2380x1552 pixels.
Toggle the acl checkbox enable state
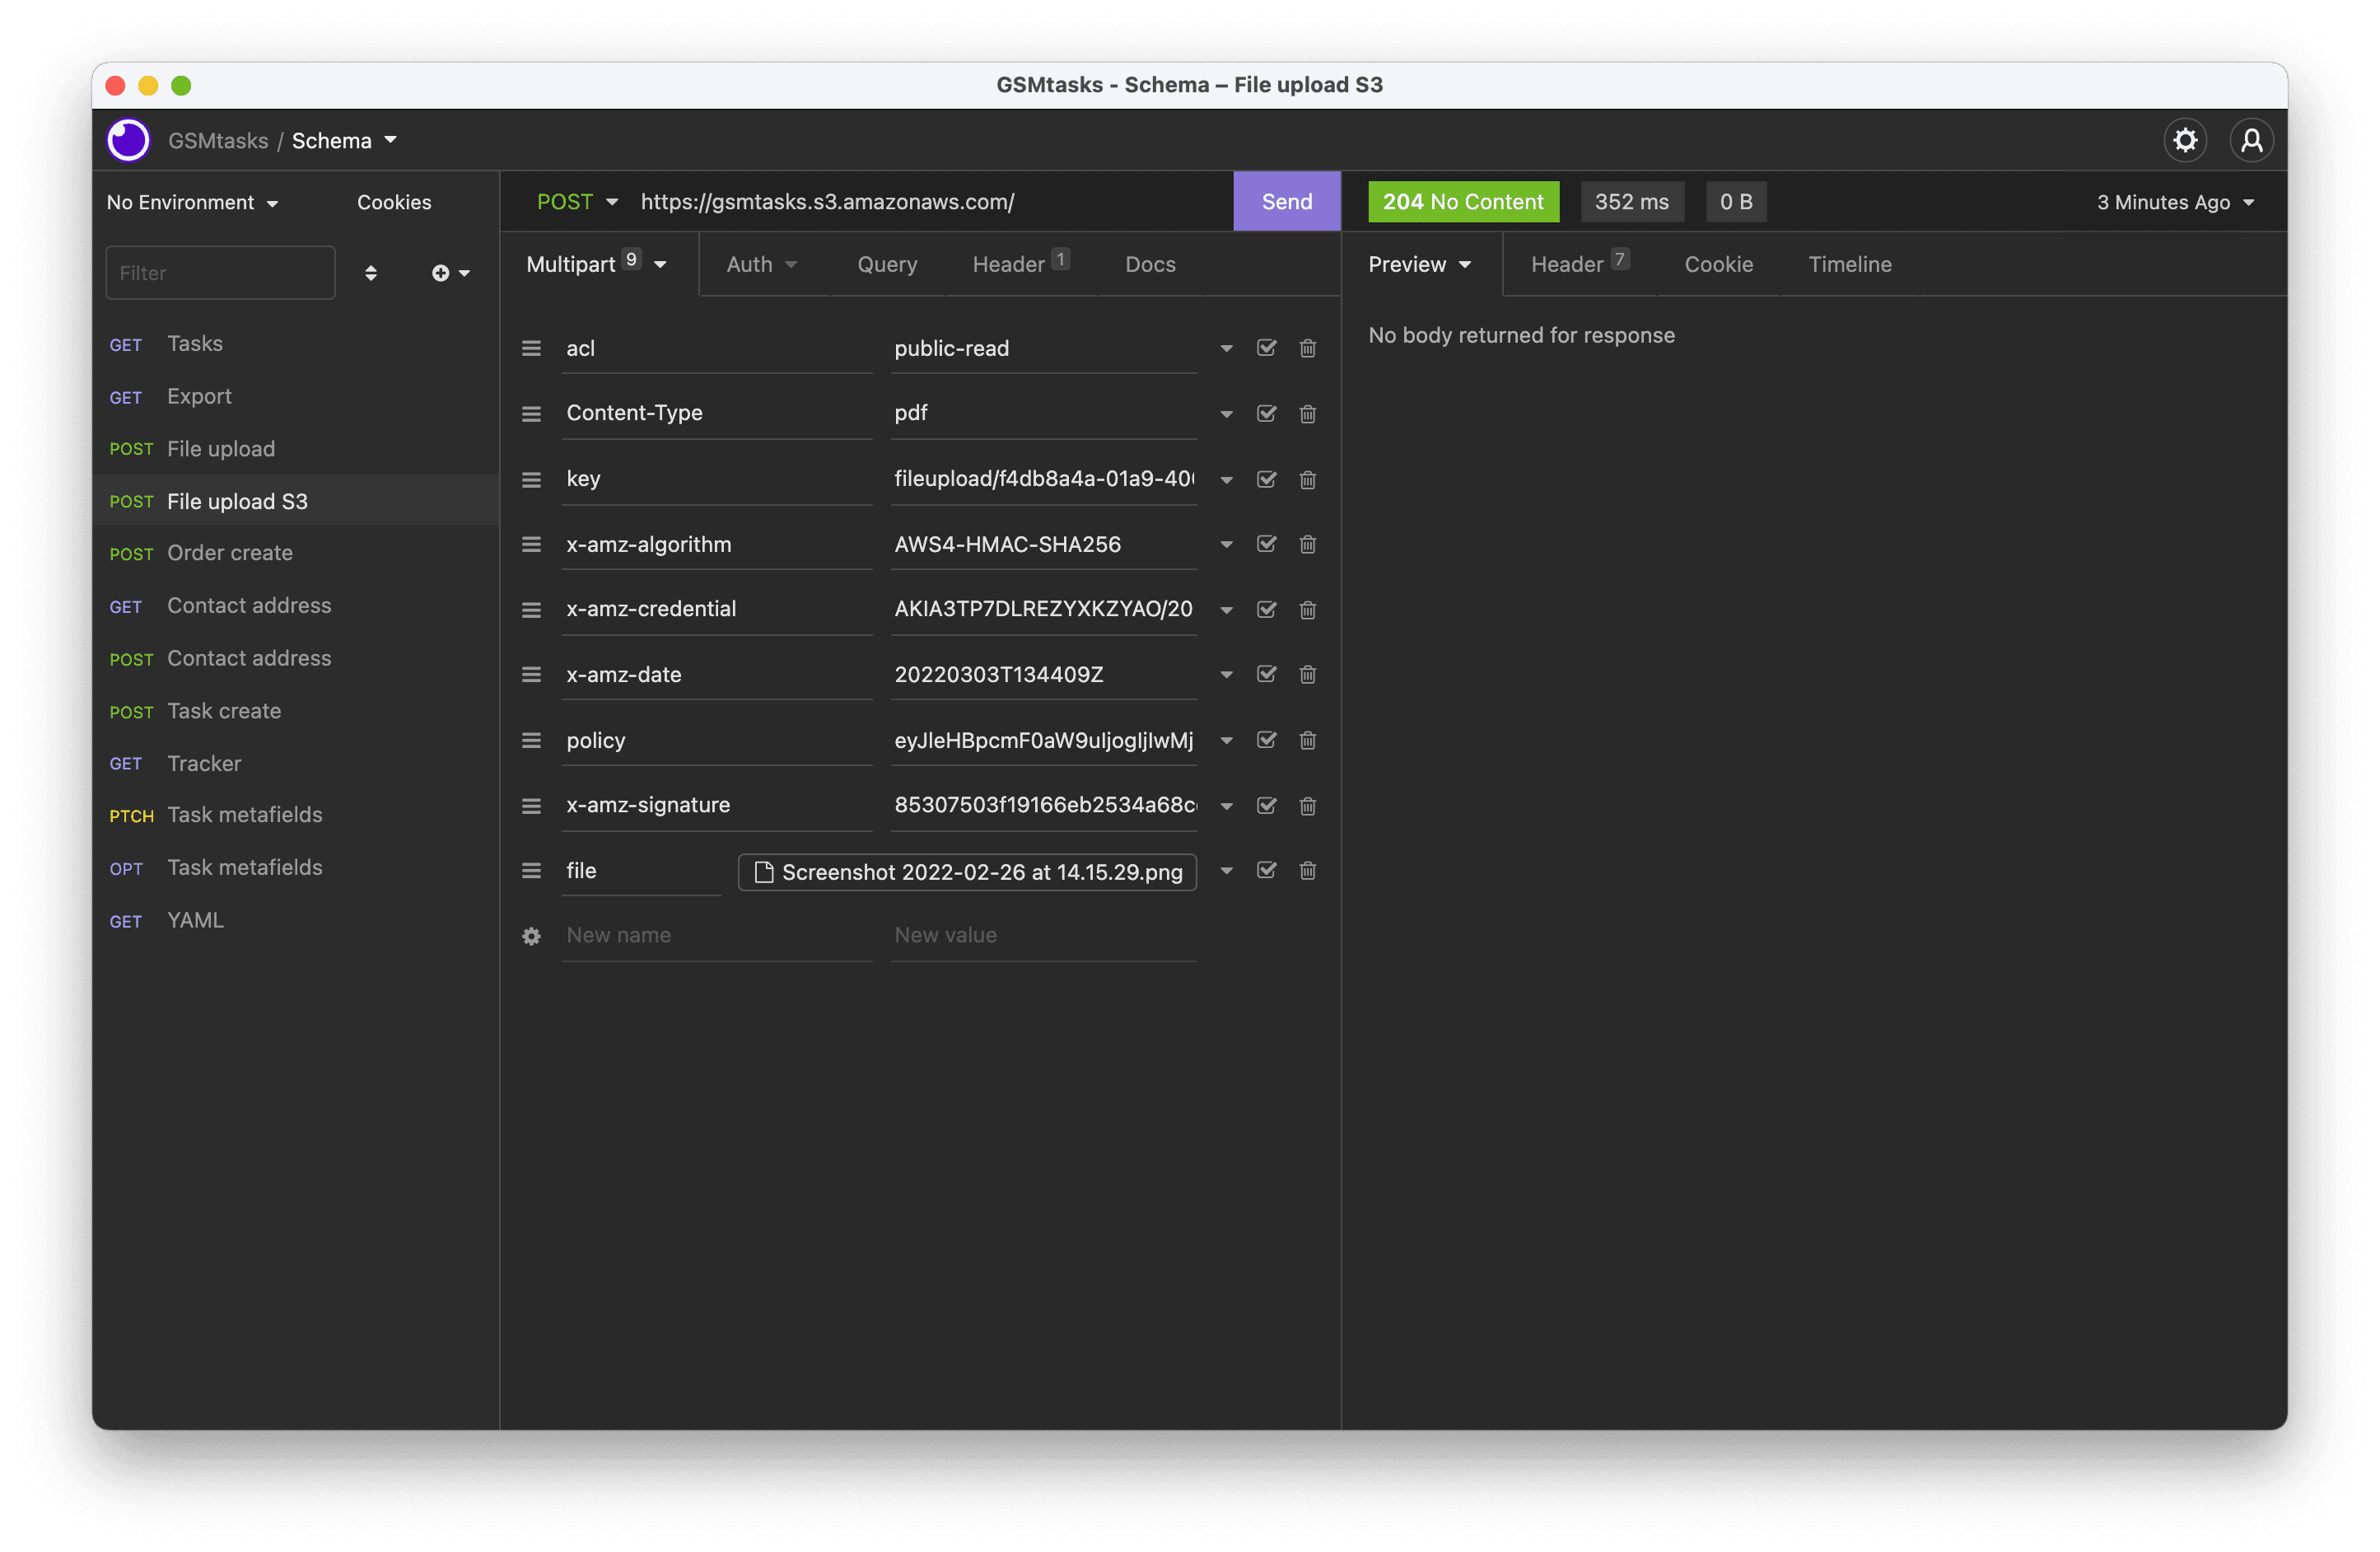pos(1267,347)
